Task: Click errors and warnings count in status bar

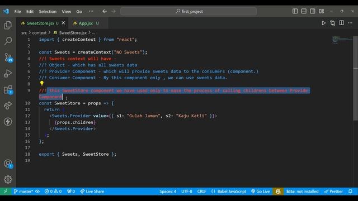Action: click(x=53, y=192)
